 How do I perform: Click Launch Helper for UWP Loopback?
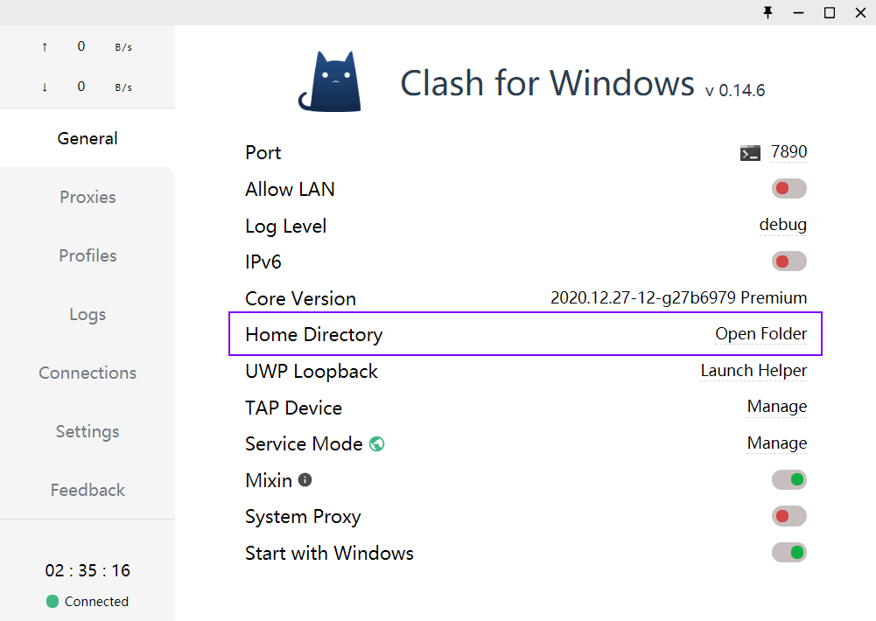click(753, 371)
